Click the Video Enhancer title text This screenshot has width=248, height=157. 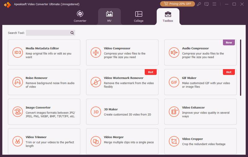pyautogui.click(x=193, y=107)
